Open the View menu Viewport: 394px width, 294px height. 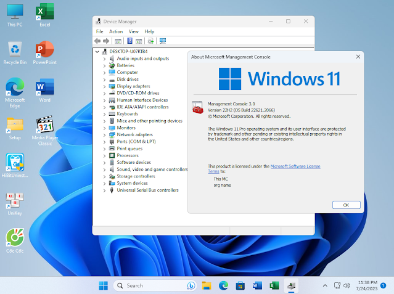pyautogui.click(x=133, y=31)
